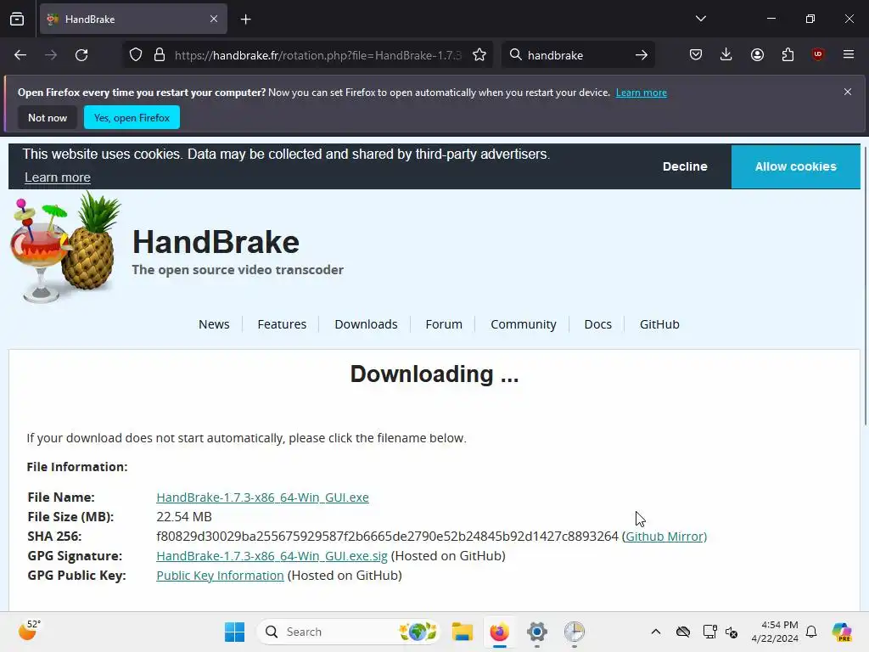Choose Not now in Firefox prompt
The height and width of the screenshot is (652, 869).
point(48,117)
